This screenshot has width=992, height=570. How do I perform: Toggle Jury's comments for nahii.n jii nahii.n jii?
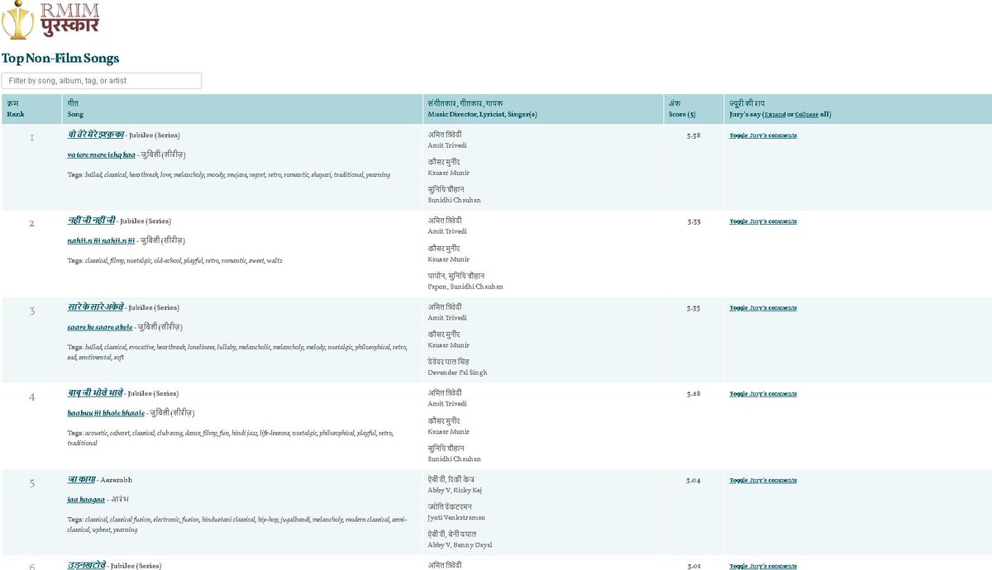763,221
